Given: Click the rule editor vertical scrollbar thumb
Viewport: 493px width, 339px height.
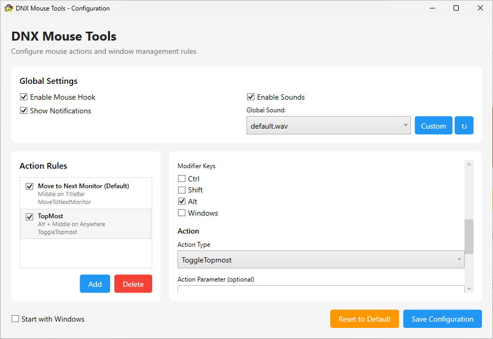Looking at the screenshot, I should tap(469, 237).
